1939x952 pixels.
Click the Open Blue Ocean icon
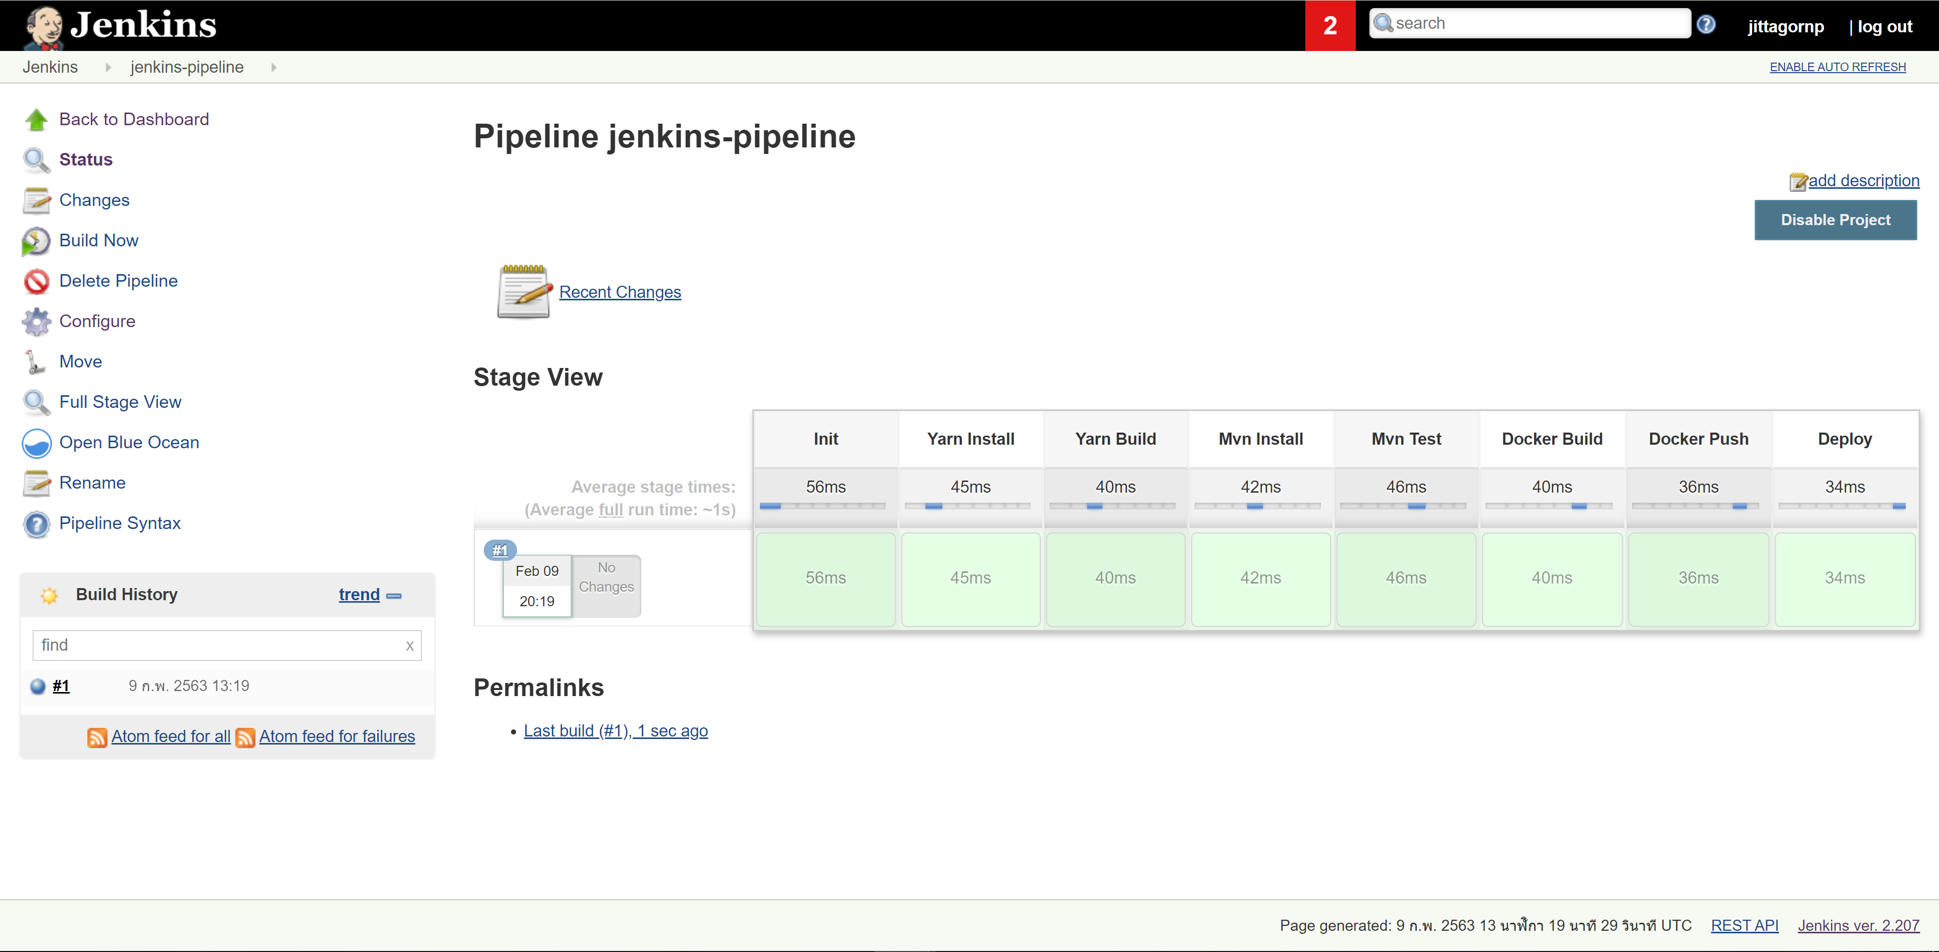36,443
